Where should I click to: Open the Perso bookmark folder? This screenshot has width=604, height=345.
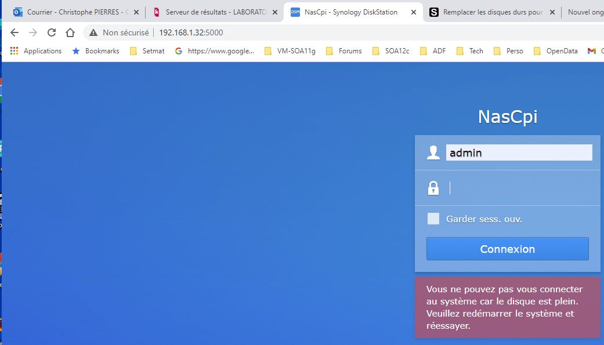click(508, 51)
